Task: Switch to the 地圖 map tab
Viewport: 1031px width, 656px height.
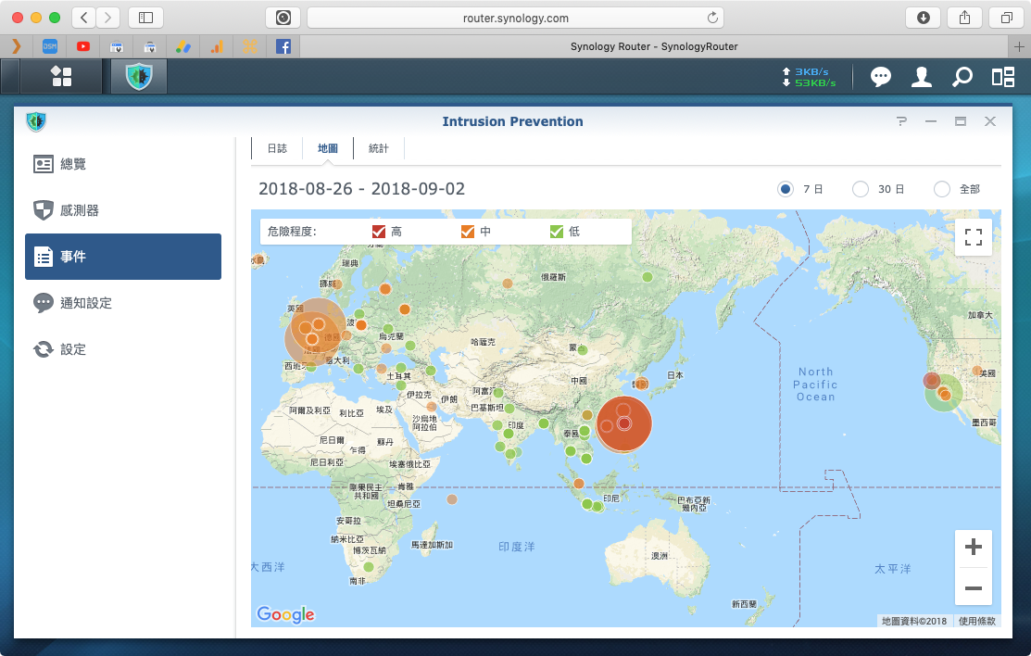Action: (x=327, y=148)
